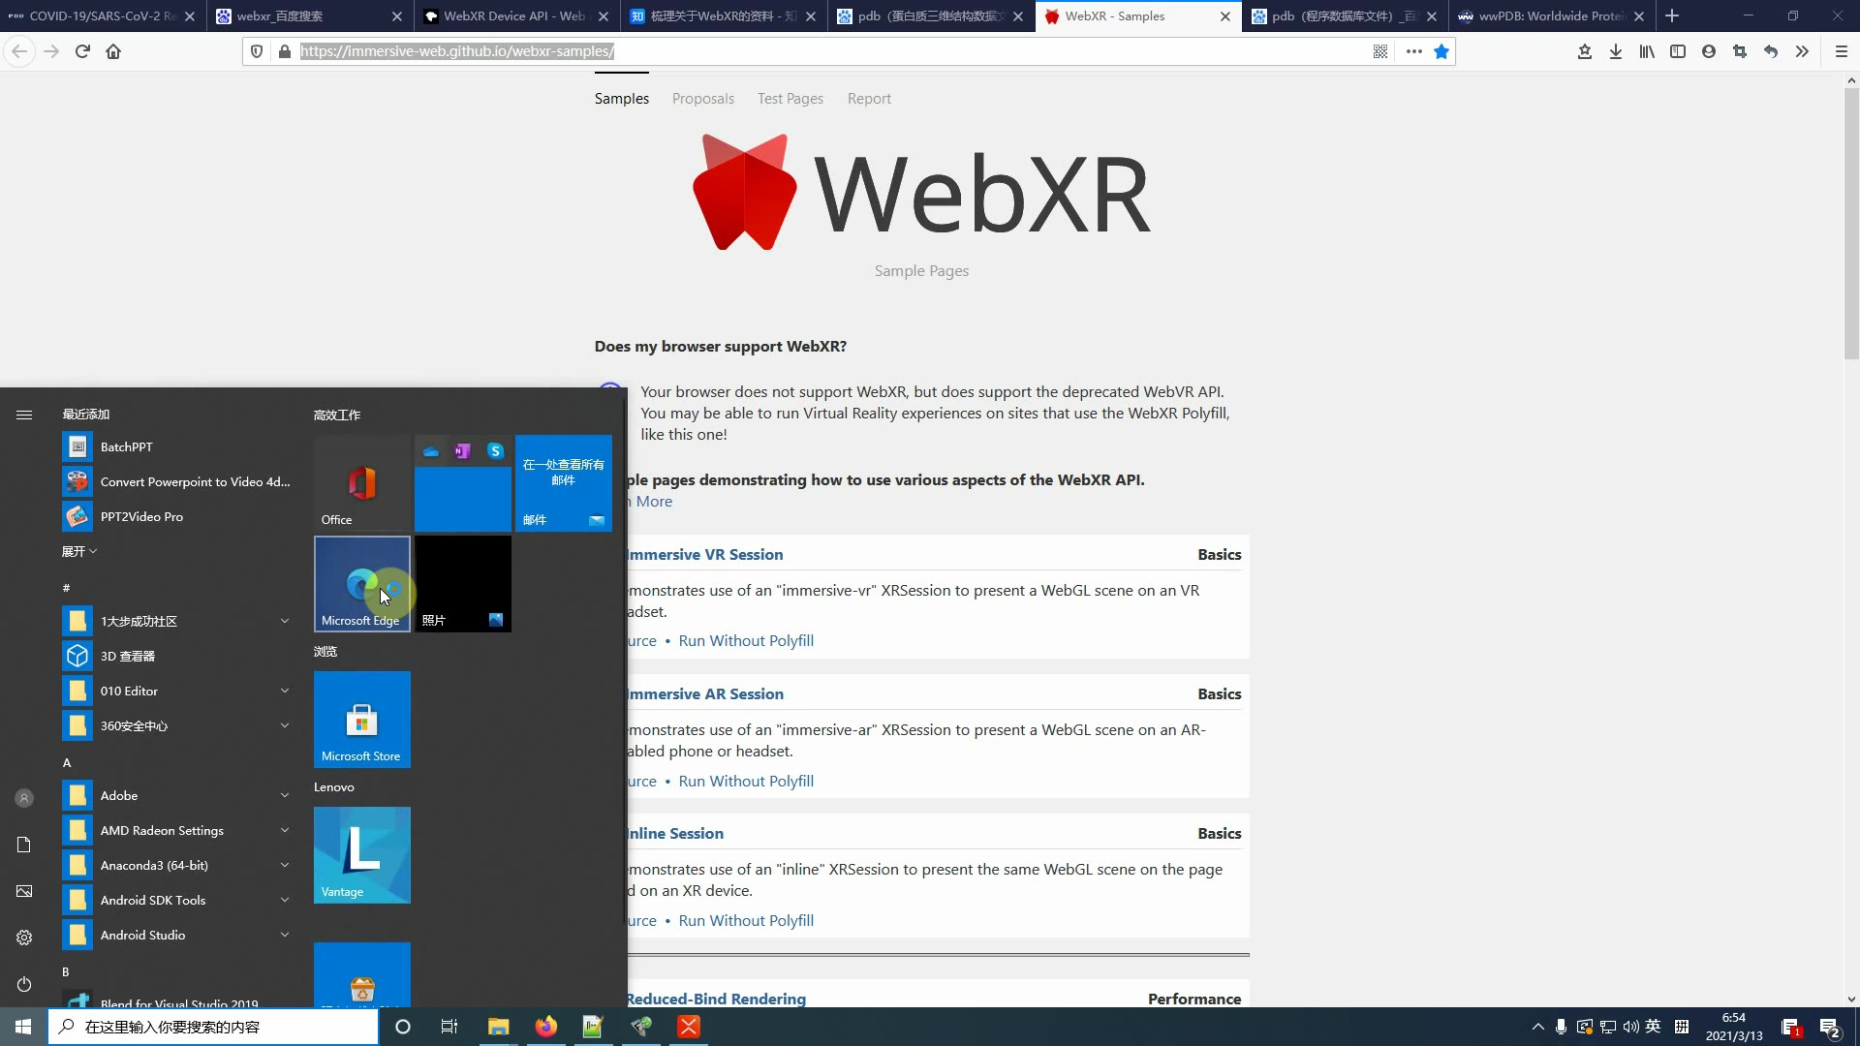Click the Windows taskbar search box
This screenshot has height=1046, width=1860.
pyautogui.click(x=213, y=1027)
